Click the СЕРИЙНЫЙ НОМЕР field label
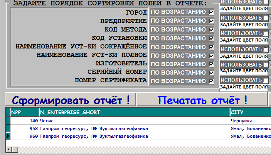This screenshot has height=155, width=271. pos(117,72)
